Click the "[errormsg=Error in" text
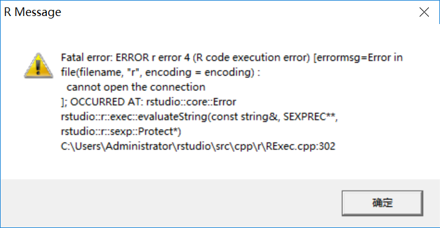The height and width of the screenshot is (228, 440). click(358, 57)
